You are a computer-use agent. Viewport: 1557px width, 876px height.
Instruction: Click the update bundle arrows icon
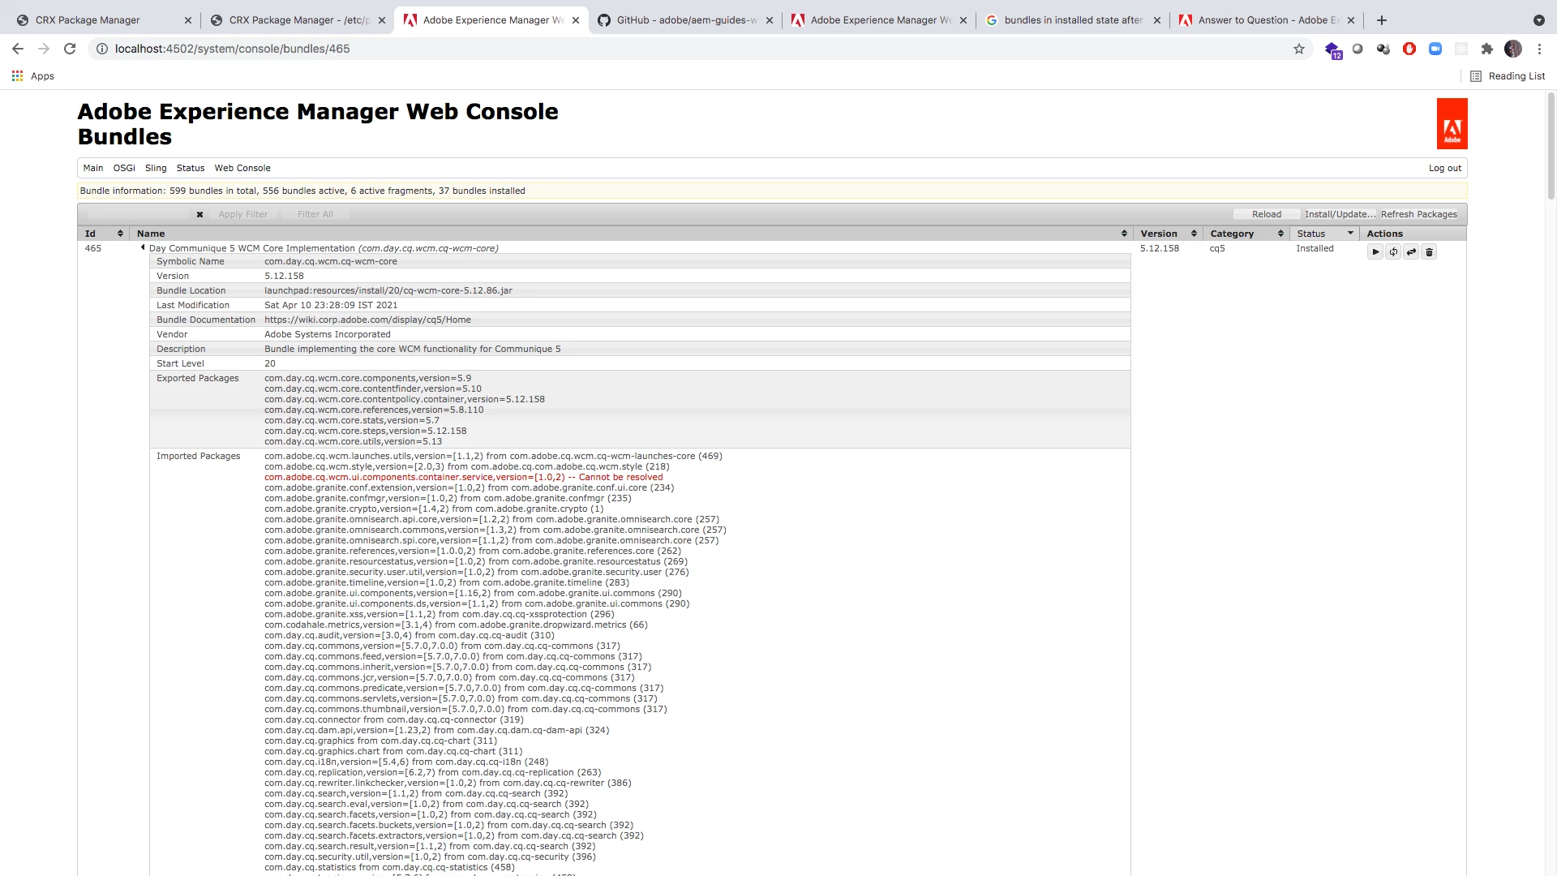pyautogui.click(x=1411, y=252)
